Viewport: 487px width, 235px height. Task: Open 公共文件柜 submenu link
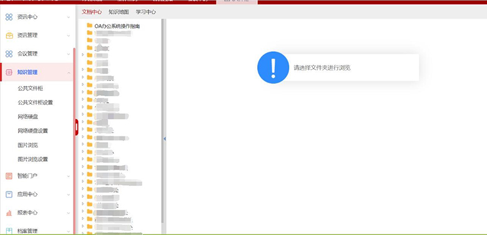tap(31, 89)
